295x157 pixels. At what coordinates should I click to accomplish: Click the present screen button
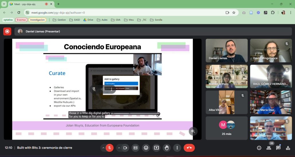click(156, 148)
